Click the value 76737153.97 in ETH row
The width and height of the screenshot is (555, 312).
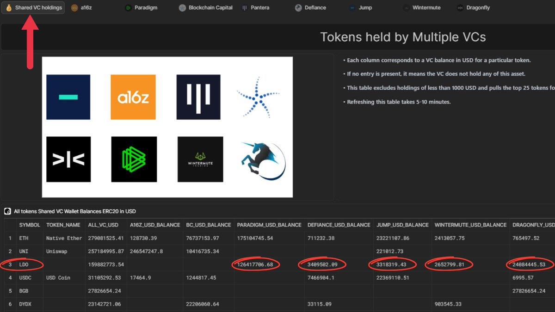coord(202,238)
